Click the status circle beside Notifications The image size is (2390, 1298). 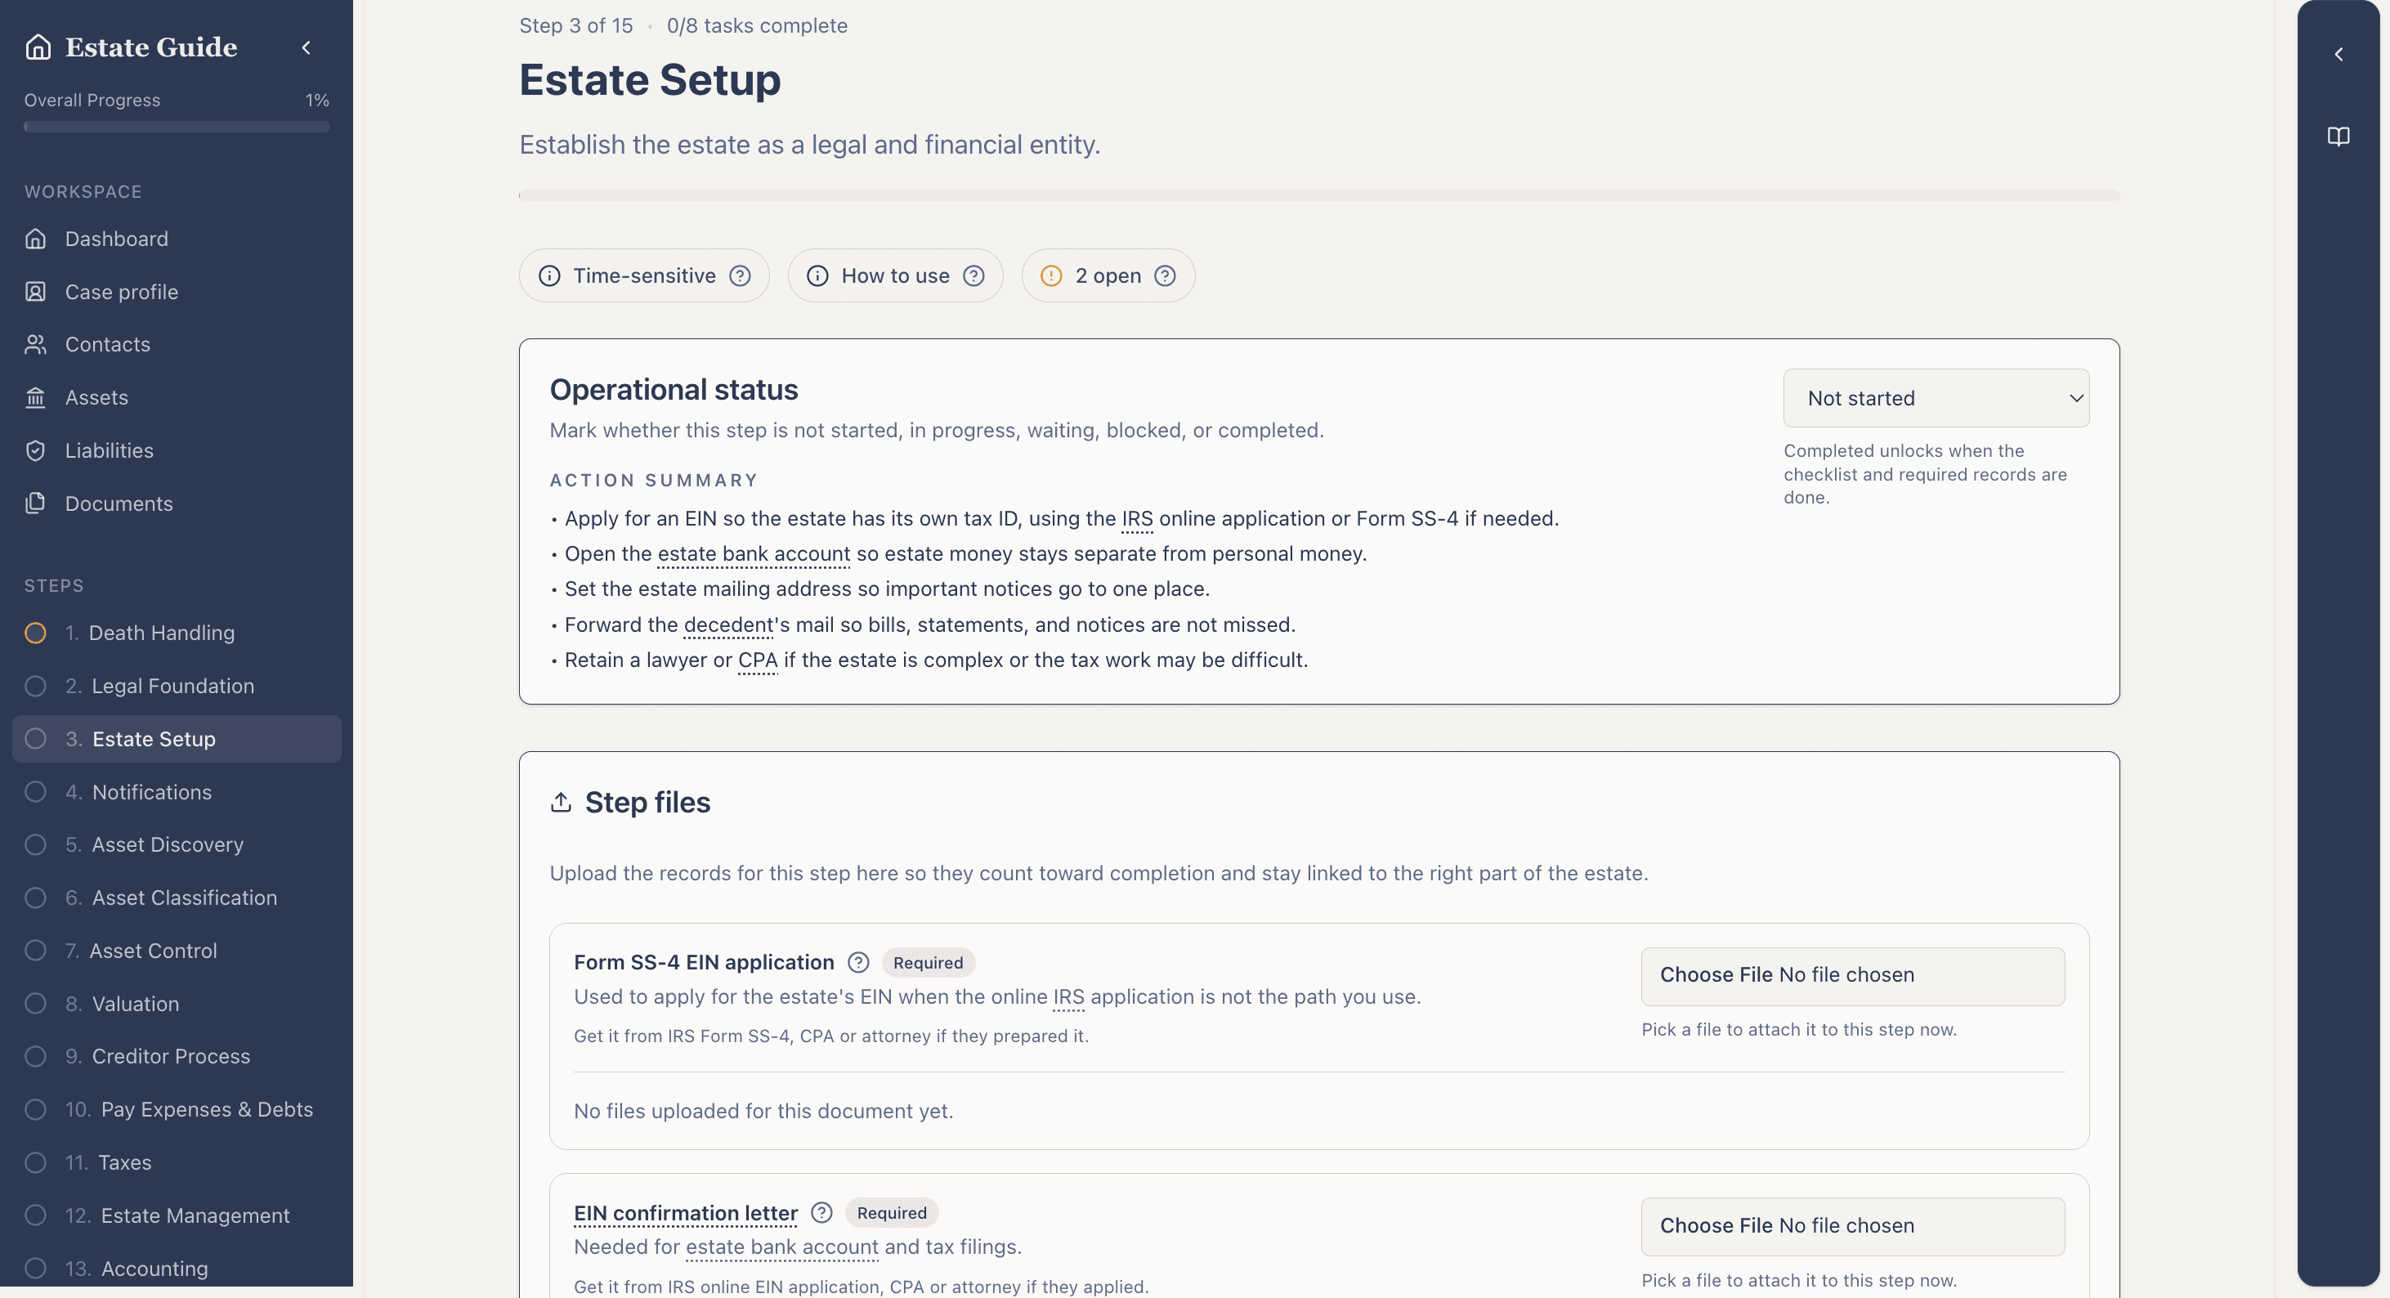pyautogui.click(x=35, y=791)
